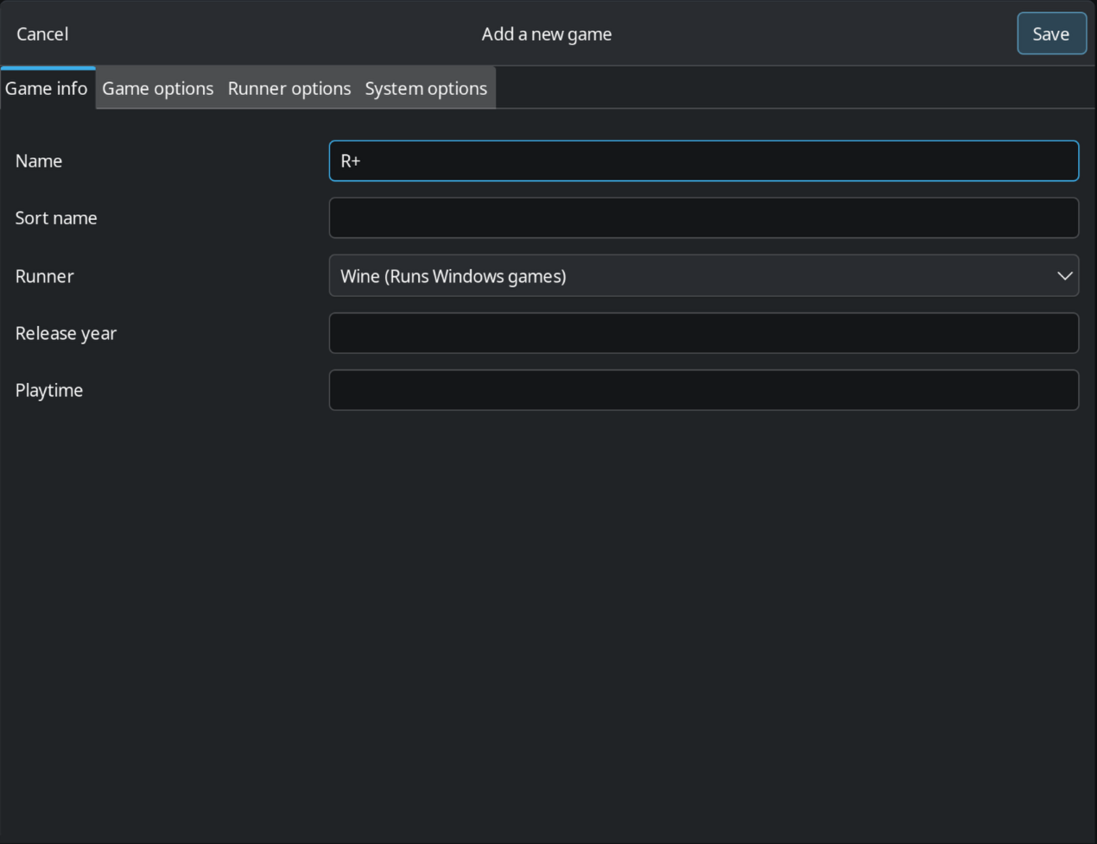Save the new game
Image resolution: width=1097 pixels, height=844 pixels.
tap(1050, 34)
